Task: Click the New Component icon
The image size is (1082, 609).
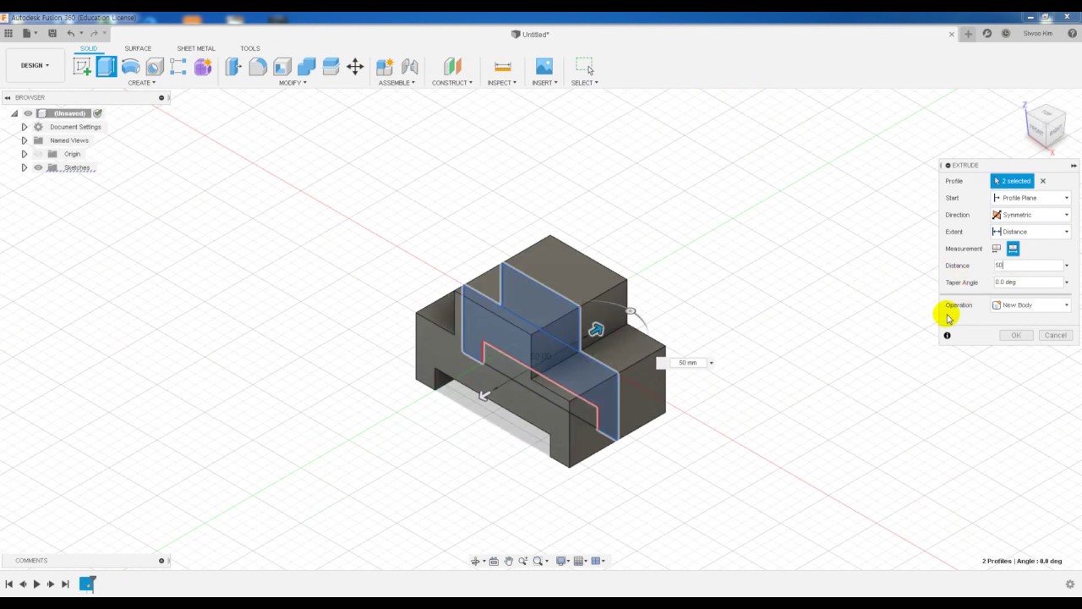Action: (385, 67)
